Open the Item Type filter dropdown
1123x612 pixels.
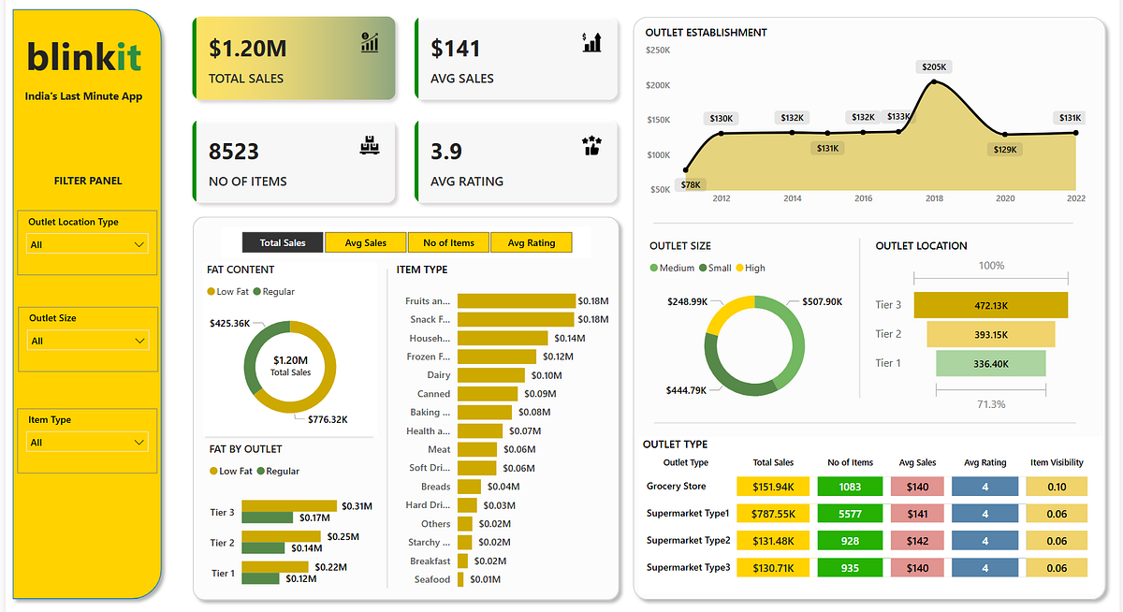(87, 442)
